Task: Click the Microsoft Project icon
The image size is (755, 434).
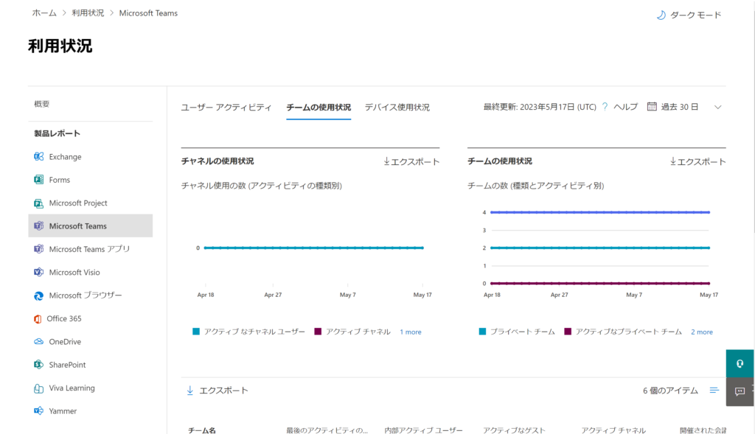Action: pos(38,203)
